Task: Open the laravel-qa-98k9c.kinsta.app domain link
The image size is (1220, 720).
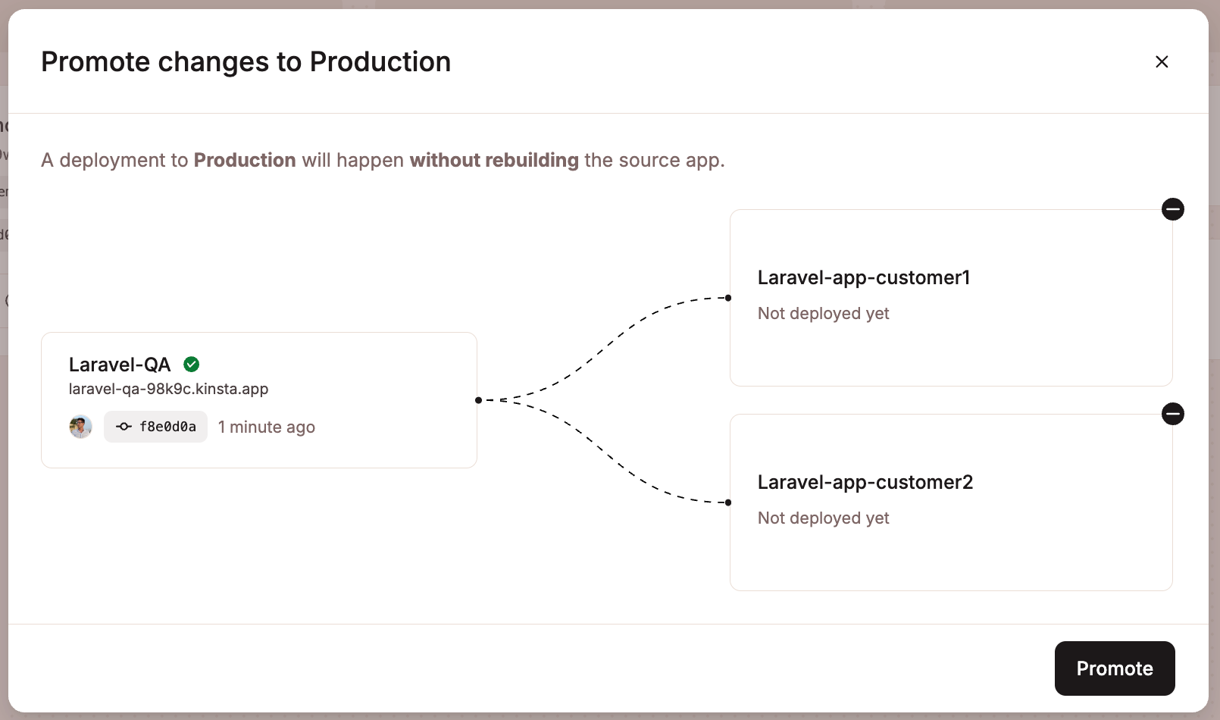Action: click(168, 389)
